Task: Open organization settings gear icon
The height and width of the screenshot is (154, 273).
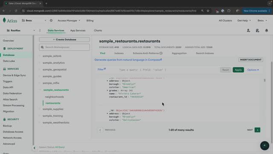Action: (51, 21)
